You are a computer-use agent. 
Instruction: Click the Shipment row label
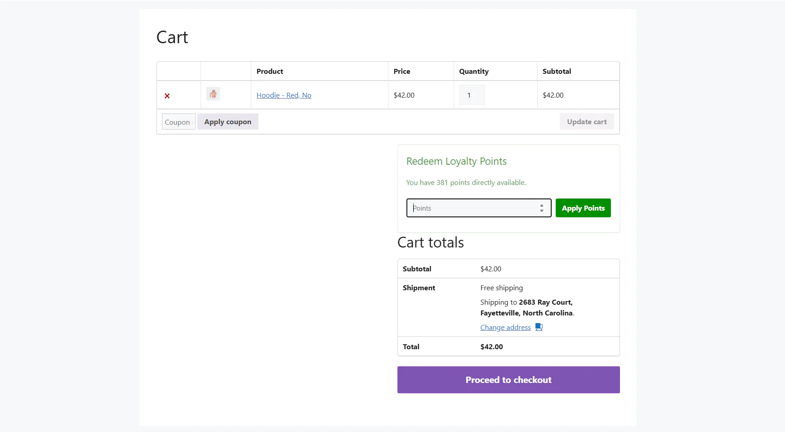coord(419,288)
